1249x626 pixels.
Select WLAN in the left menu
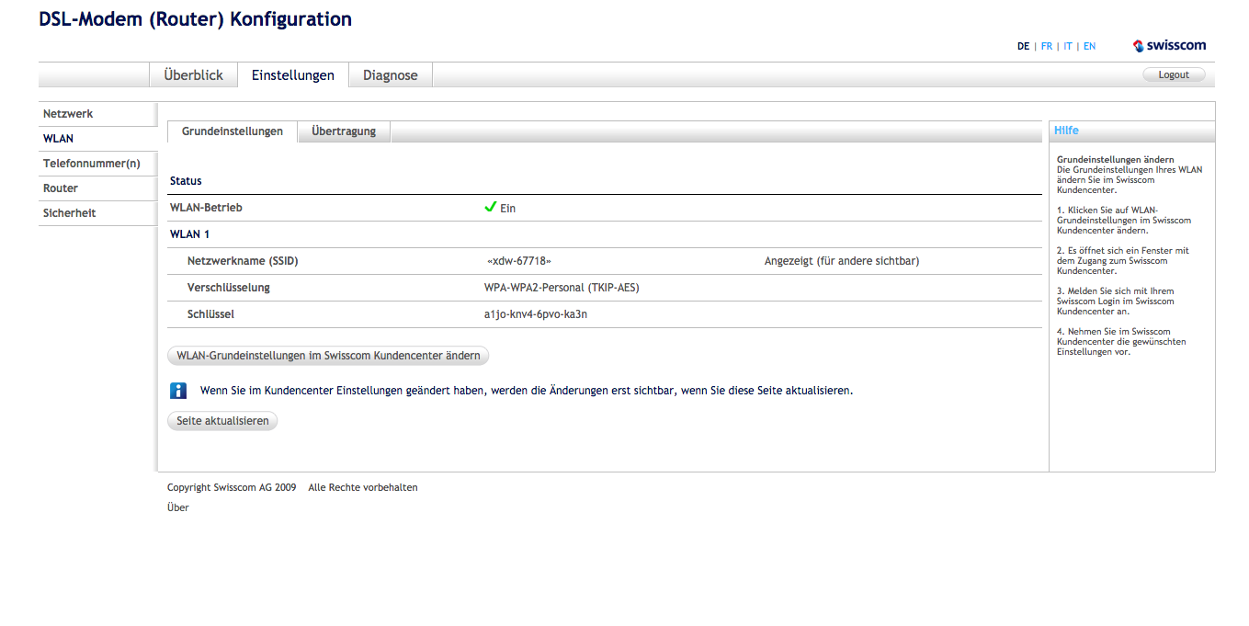click(59, 139)
